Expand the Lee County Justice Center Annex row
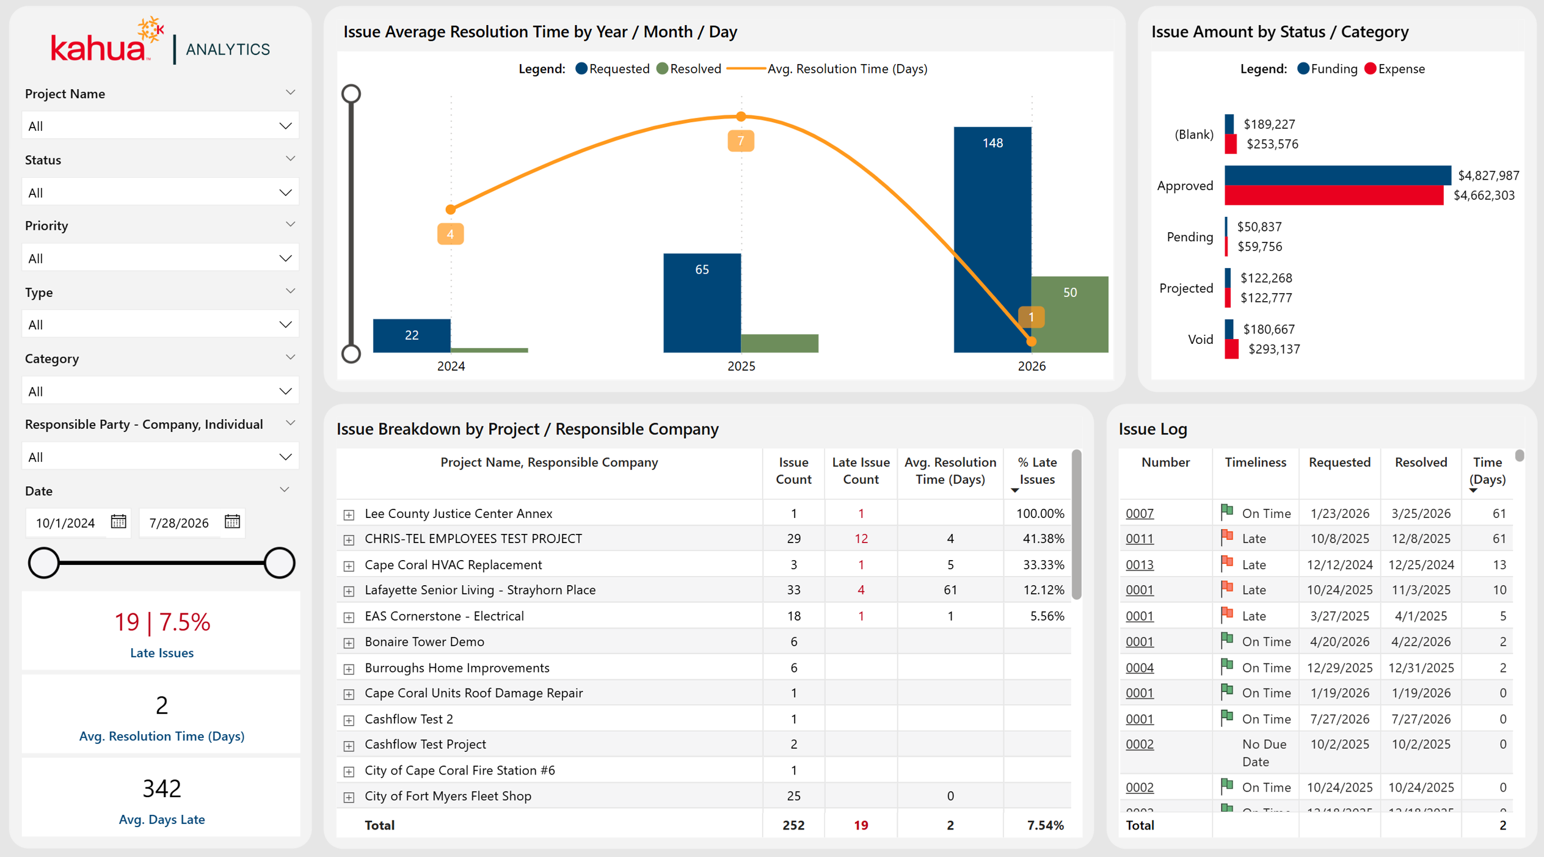 tap(349, 514)
